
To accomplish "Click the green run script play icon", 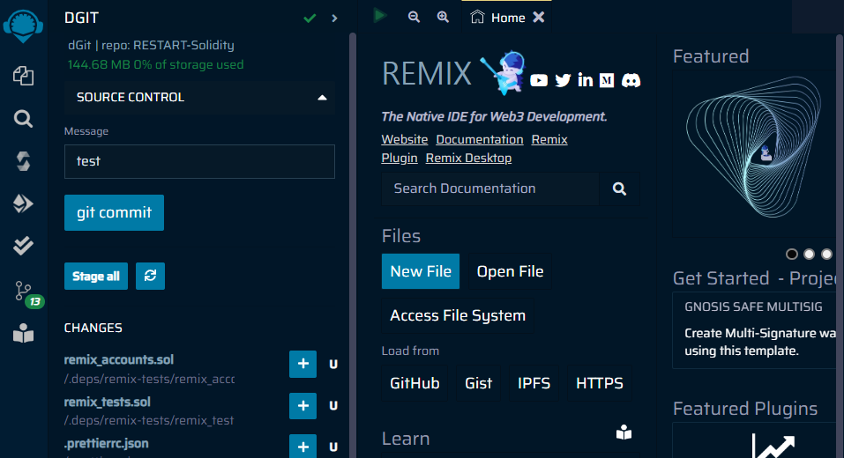I will click(380, 16).
